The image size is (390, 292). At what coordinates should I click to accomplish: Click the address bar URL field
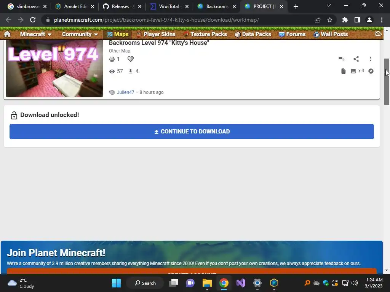[x=156, y=20]
